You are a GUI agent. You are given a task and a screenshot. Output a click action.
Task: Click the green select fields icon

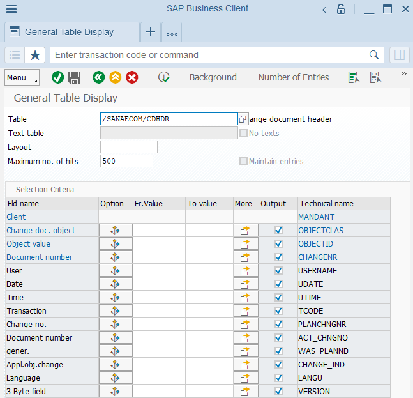pyautogui.click(x=354, y=77)
